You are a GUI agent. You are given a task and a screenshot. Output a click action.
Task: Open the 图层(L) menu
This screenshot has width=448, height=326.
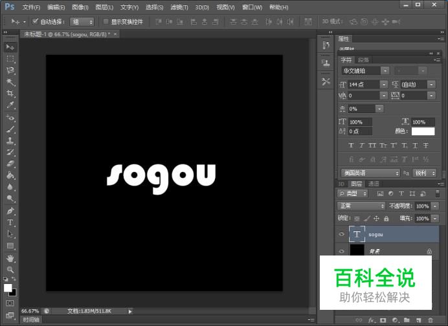point(104,7)
